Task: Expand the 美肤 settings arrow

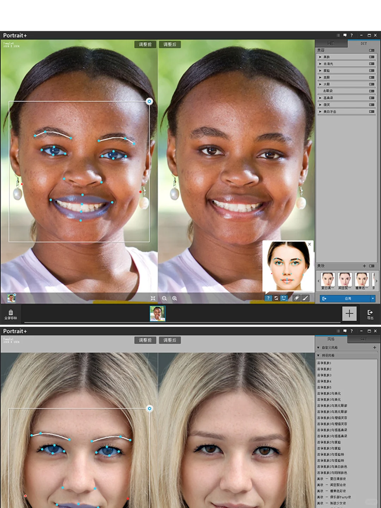Action: pos(320,57)
